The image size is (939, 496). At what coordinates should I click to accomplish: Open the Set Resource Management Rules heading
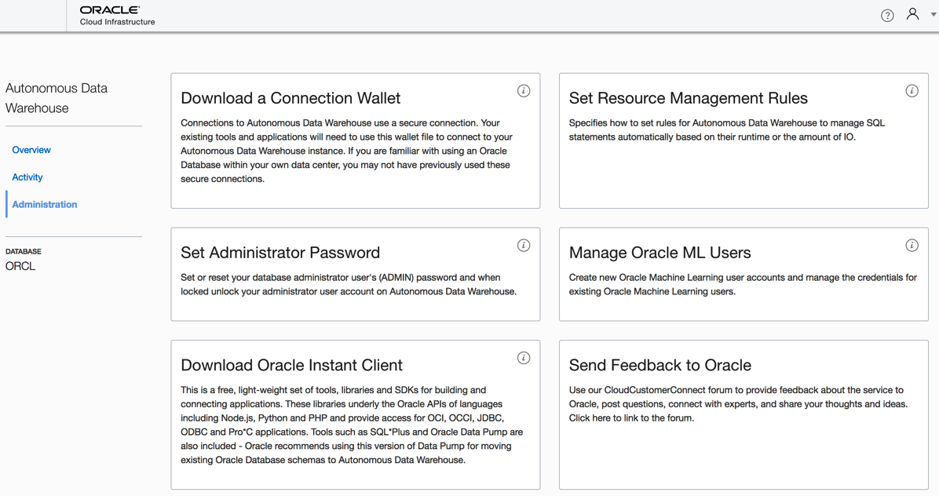(x=688, y=98)
